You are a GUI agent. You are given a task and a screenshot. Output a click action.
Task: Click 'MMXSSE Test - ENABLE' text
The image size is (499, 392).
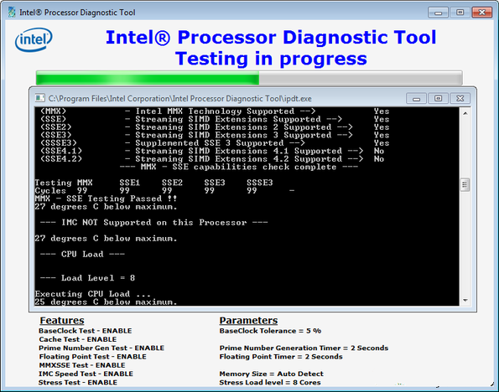pyautogui.click(x=82, y=365)
